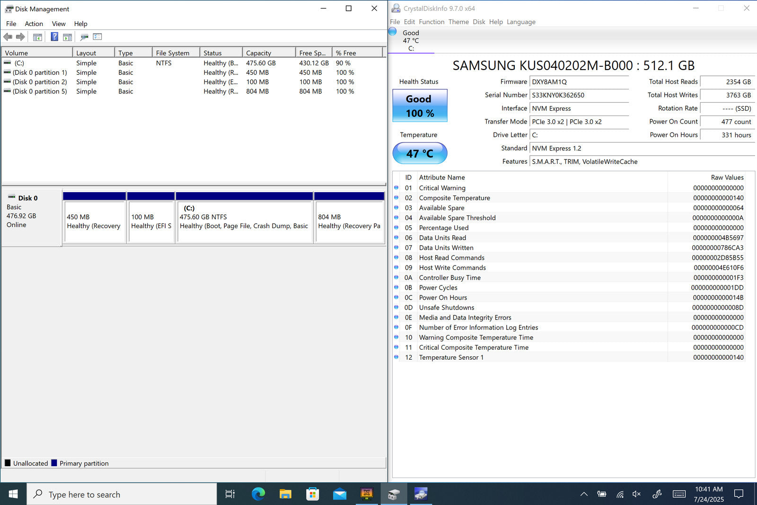
Task: Click the CrystalDiskInfo taskbar icon
Action: pos(421,494)
